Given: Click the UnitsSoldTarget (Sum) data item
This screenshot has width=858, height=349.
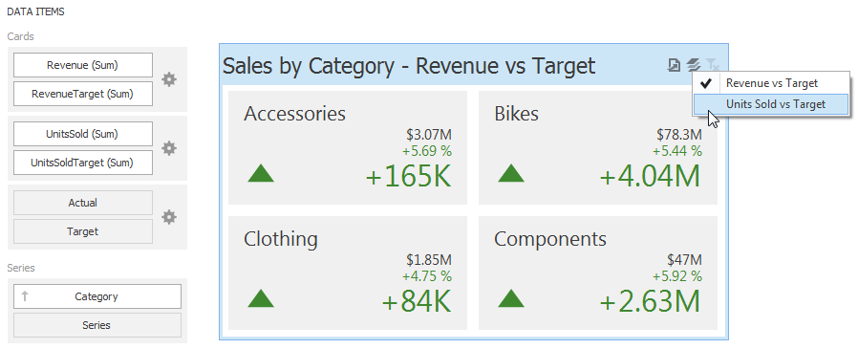Looking at the screenshot, I should (x=82, y=163).
